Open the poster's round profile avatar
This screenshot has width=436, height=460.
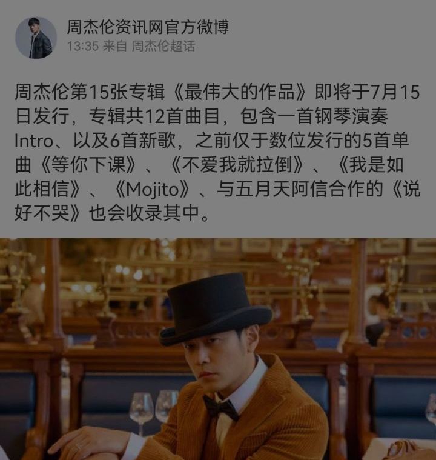coord(36,38)
